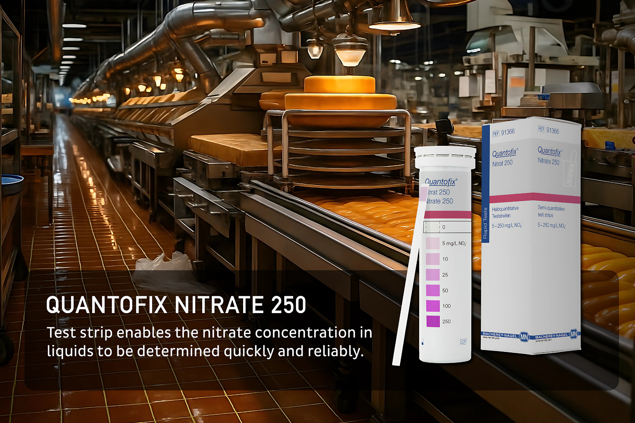
Task: Click "5–250 mg/L NO3" under Teststreifen
Action: pos(507,226)
